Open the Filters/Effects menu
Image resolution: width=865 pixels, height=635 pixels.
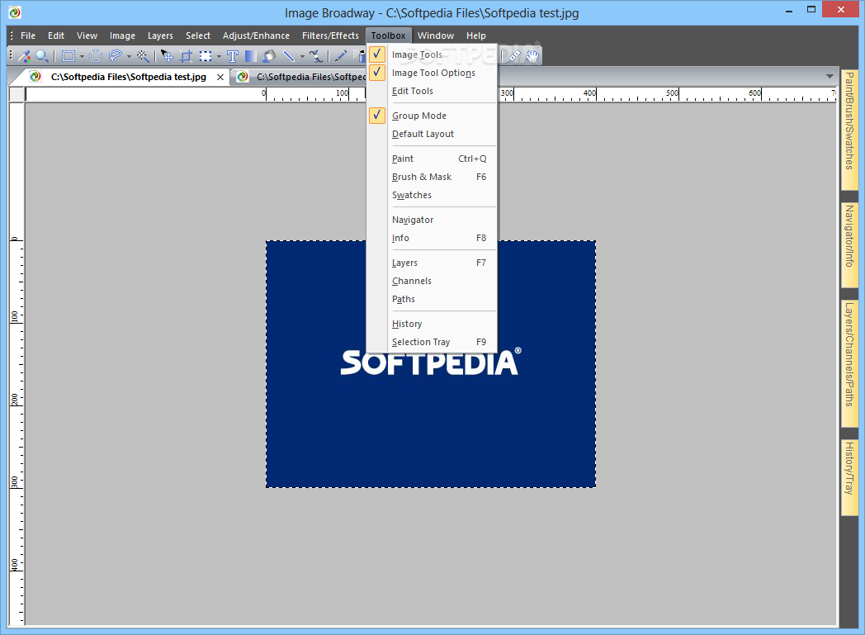pyautogui.click(x=330, y=36)
